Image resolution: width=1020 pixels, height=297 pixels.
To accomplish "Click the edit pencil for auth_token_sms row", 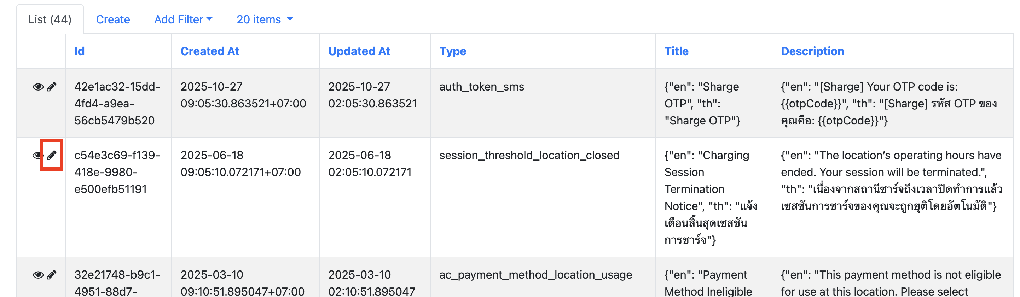I will (x=52, y=87).
